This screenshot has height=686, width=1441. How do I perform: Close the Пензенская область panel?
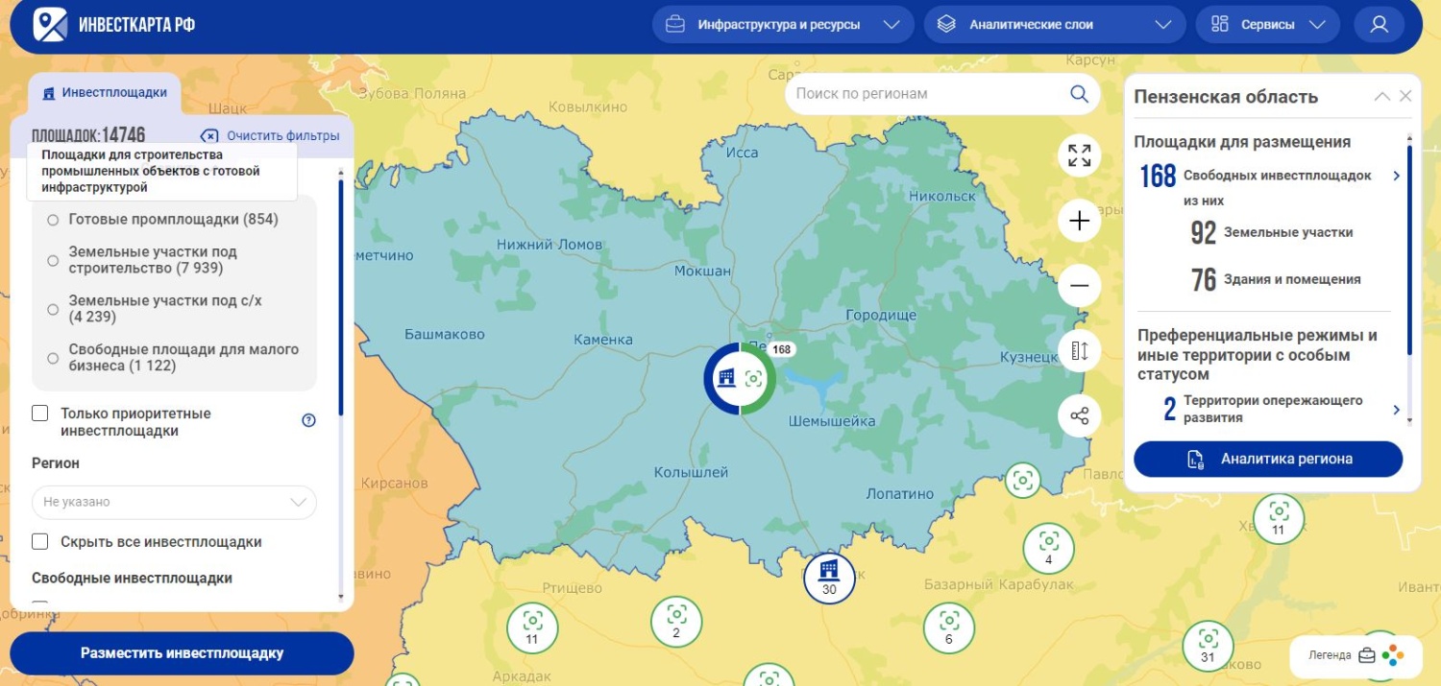[1405, 96]
